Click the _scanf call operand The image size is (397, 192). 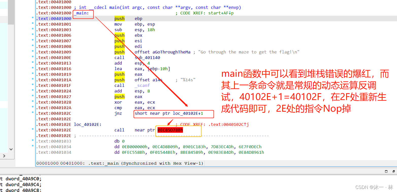[142, 85]
